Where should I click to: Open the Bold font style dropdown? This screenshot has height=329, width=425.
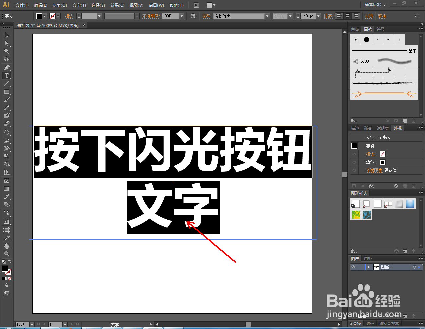290,16
